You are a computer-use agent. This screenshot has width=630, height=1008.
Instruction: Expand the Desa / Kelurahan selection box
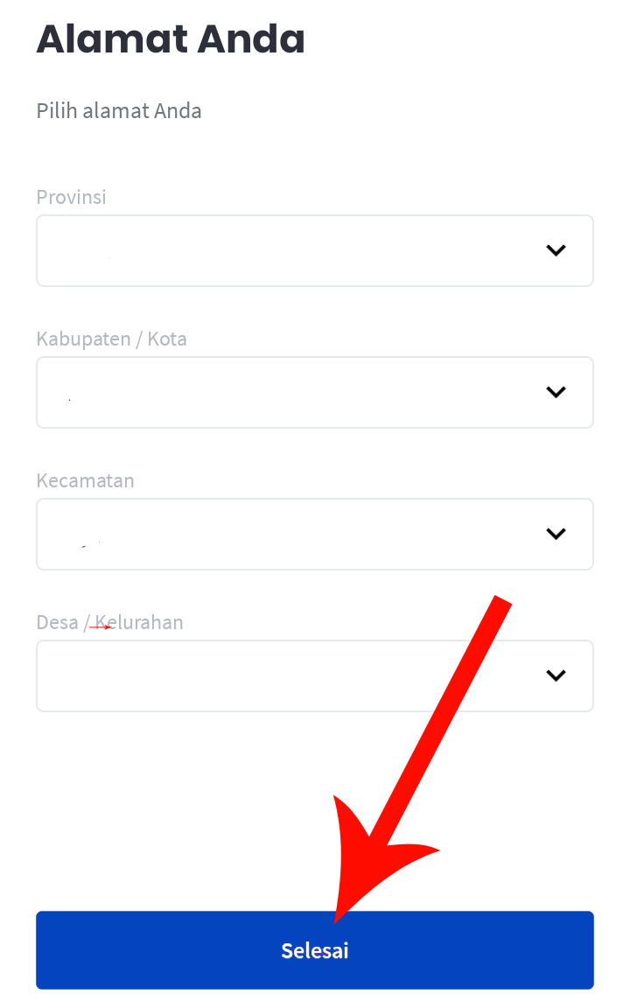point(289,675)
